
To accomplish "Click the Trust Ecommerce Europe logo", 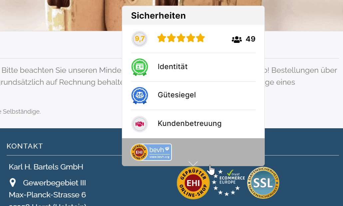I will (229, 182).
